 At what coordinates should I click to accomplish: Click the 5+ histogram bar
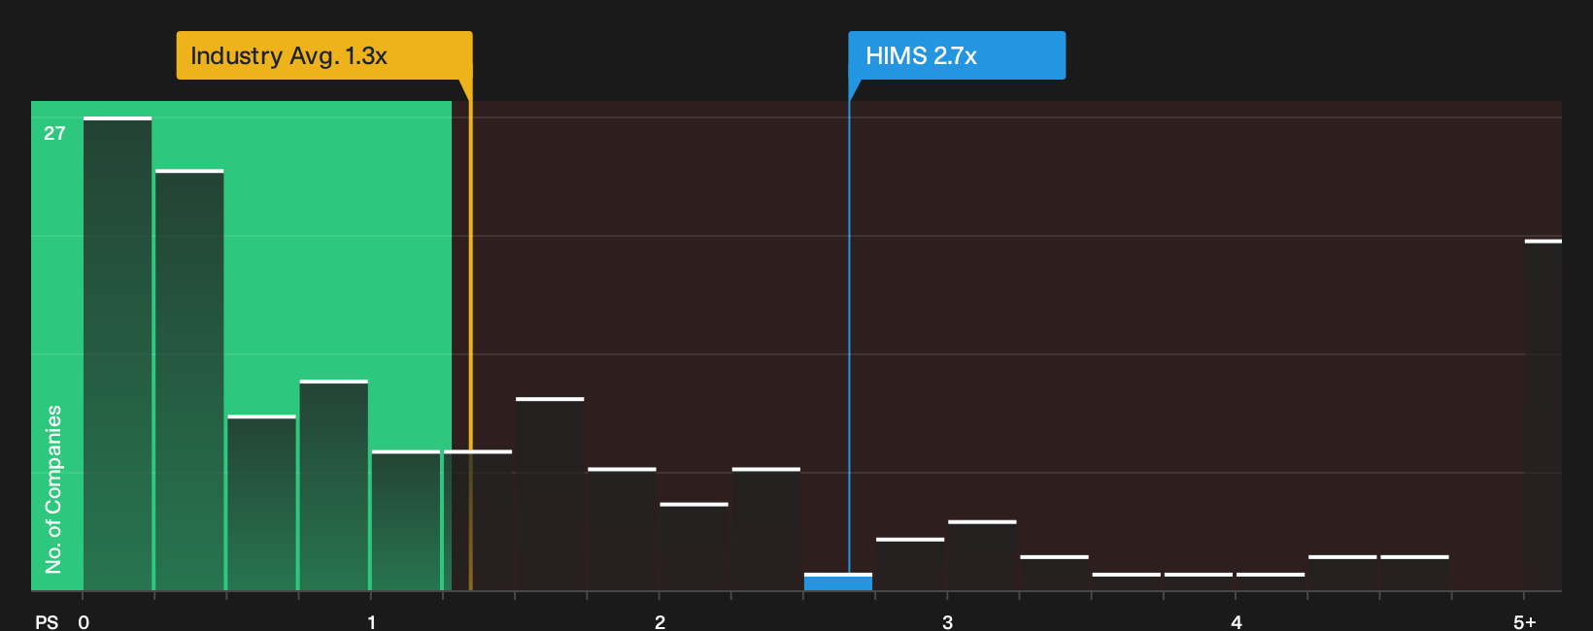click(1543, 415)
